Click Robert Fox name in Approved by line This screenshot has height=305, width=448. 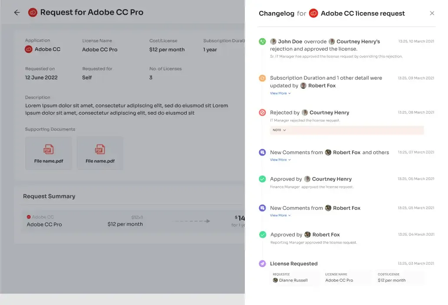[326, 234]
